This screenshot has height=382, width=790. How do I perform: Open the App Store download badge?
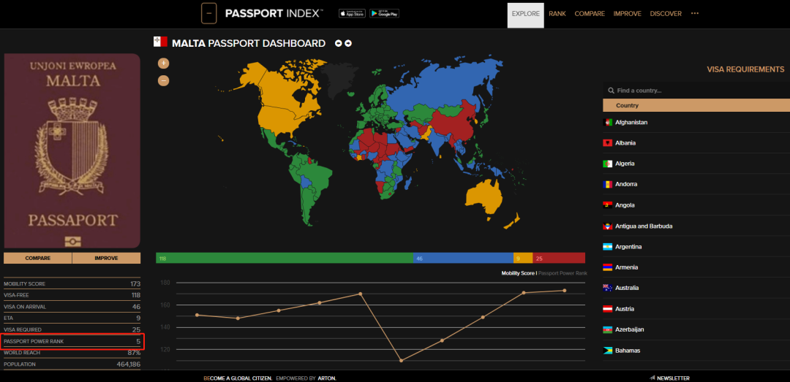(352, 14)
